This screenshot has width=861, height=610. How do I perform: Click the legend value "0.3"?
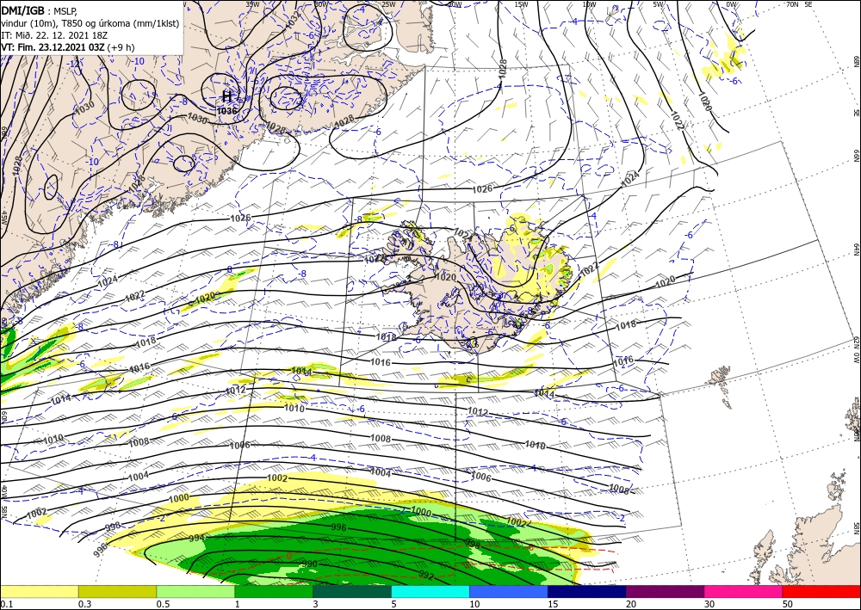click(x=84, y=604)
